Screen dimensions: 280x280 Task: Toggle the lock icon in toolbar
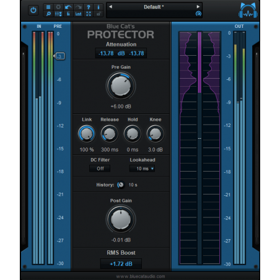(x=98, y=14)
